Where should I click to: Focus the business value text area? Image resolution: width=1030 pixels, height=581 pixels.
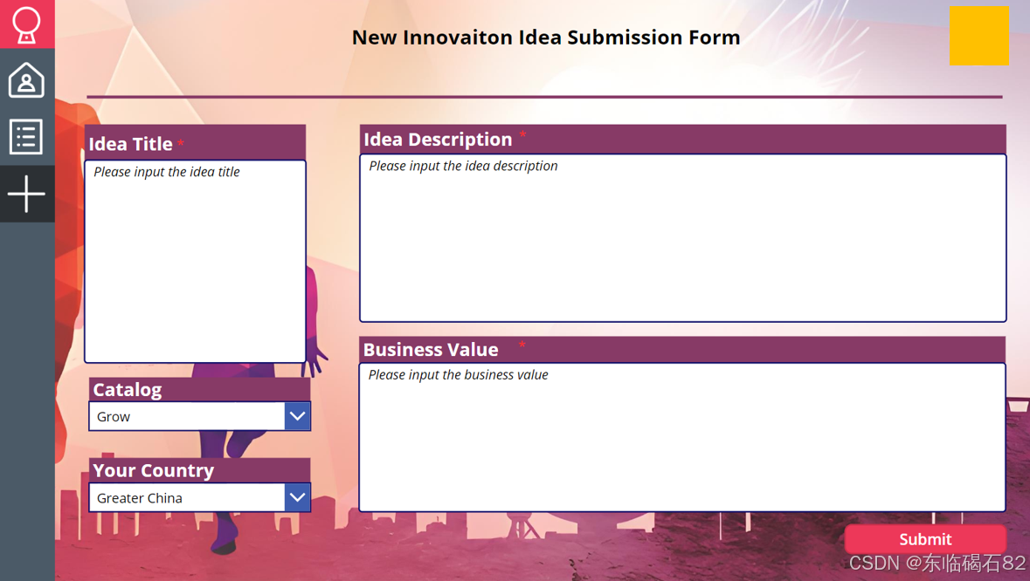point(682,437)
